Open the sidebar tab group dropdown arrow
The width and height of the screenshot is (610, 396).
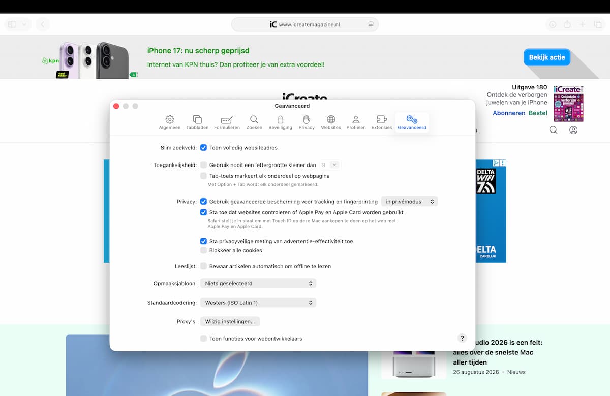pos(25,24)
